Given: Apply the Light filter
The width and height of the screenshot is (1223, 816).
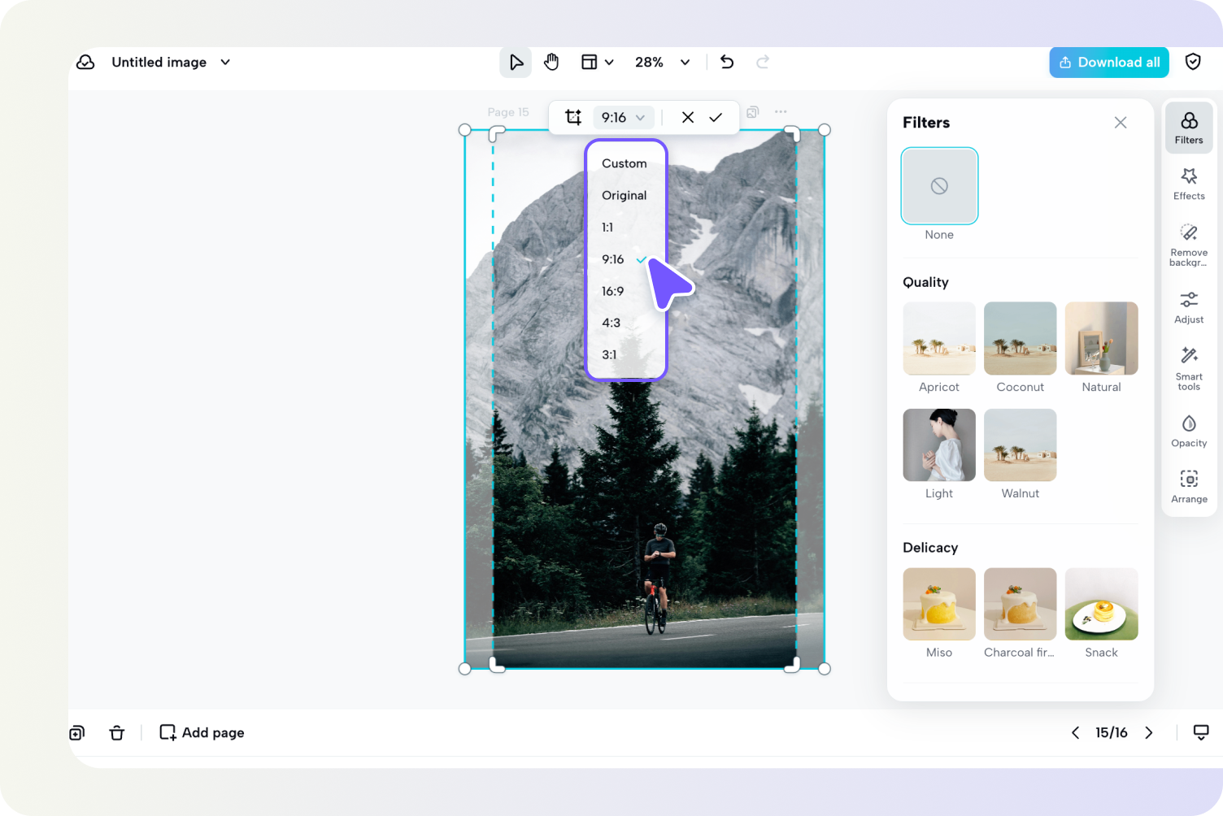Looking at the screenshot, I should [939, 445].
